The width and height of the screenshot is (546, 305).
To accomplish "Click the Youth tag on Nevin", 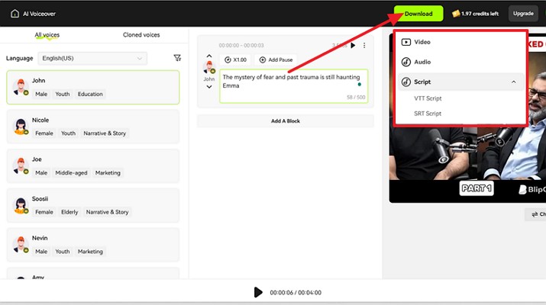I will [x=63, y=252].
